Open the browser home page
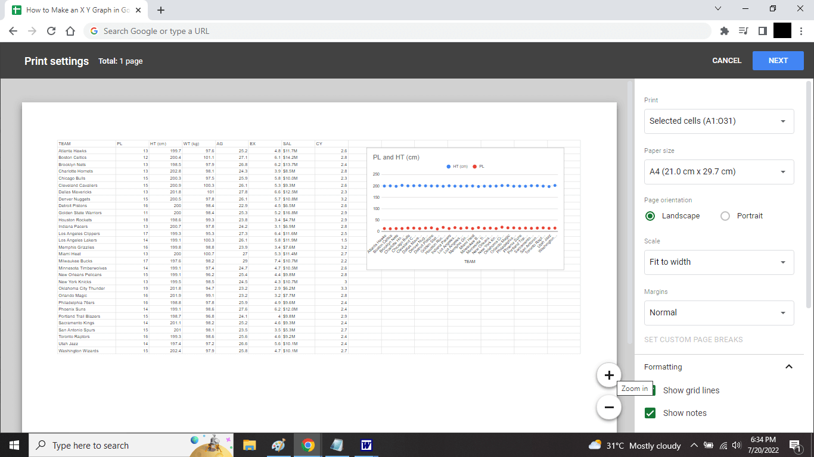This screenshot has width=814, height=457. [70, 30]
